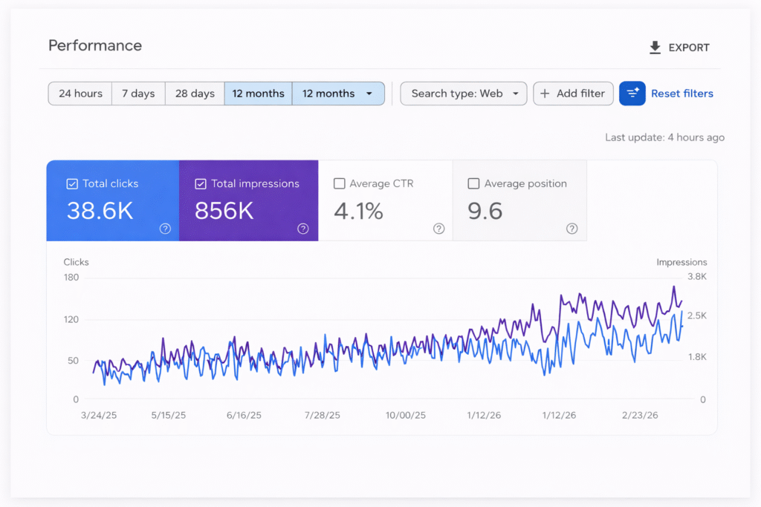761x507 pixels.
Task: Open help icon on Total clicks card
Action: 165,229
